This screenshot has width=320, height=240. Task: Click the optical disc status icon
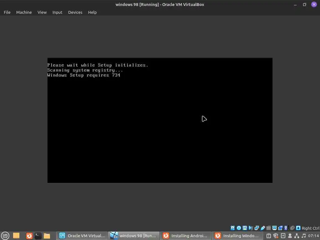click(x=239, y=228)
